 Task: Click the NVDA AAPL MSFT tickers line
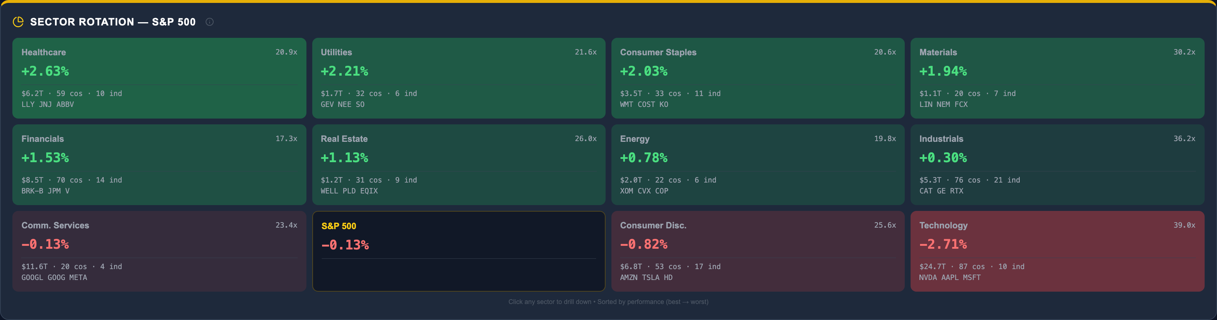950,277
